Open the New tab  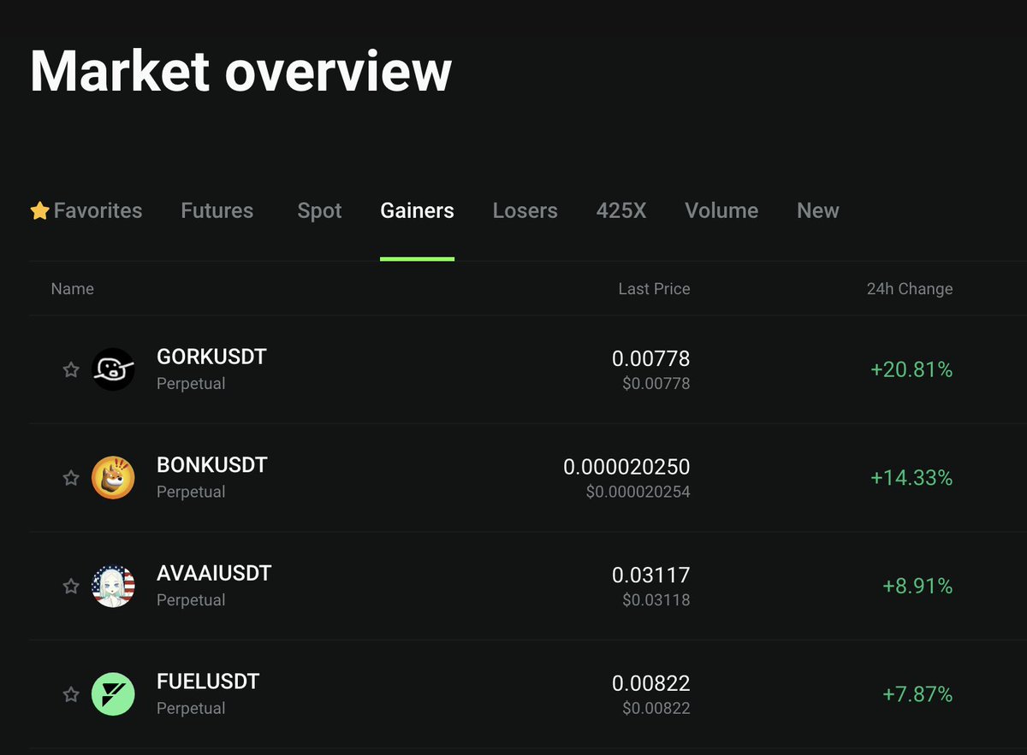(x=818, y=210)
